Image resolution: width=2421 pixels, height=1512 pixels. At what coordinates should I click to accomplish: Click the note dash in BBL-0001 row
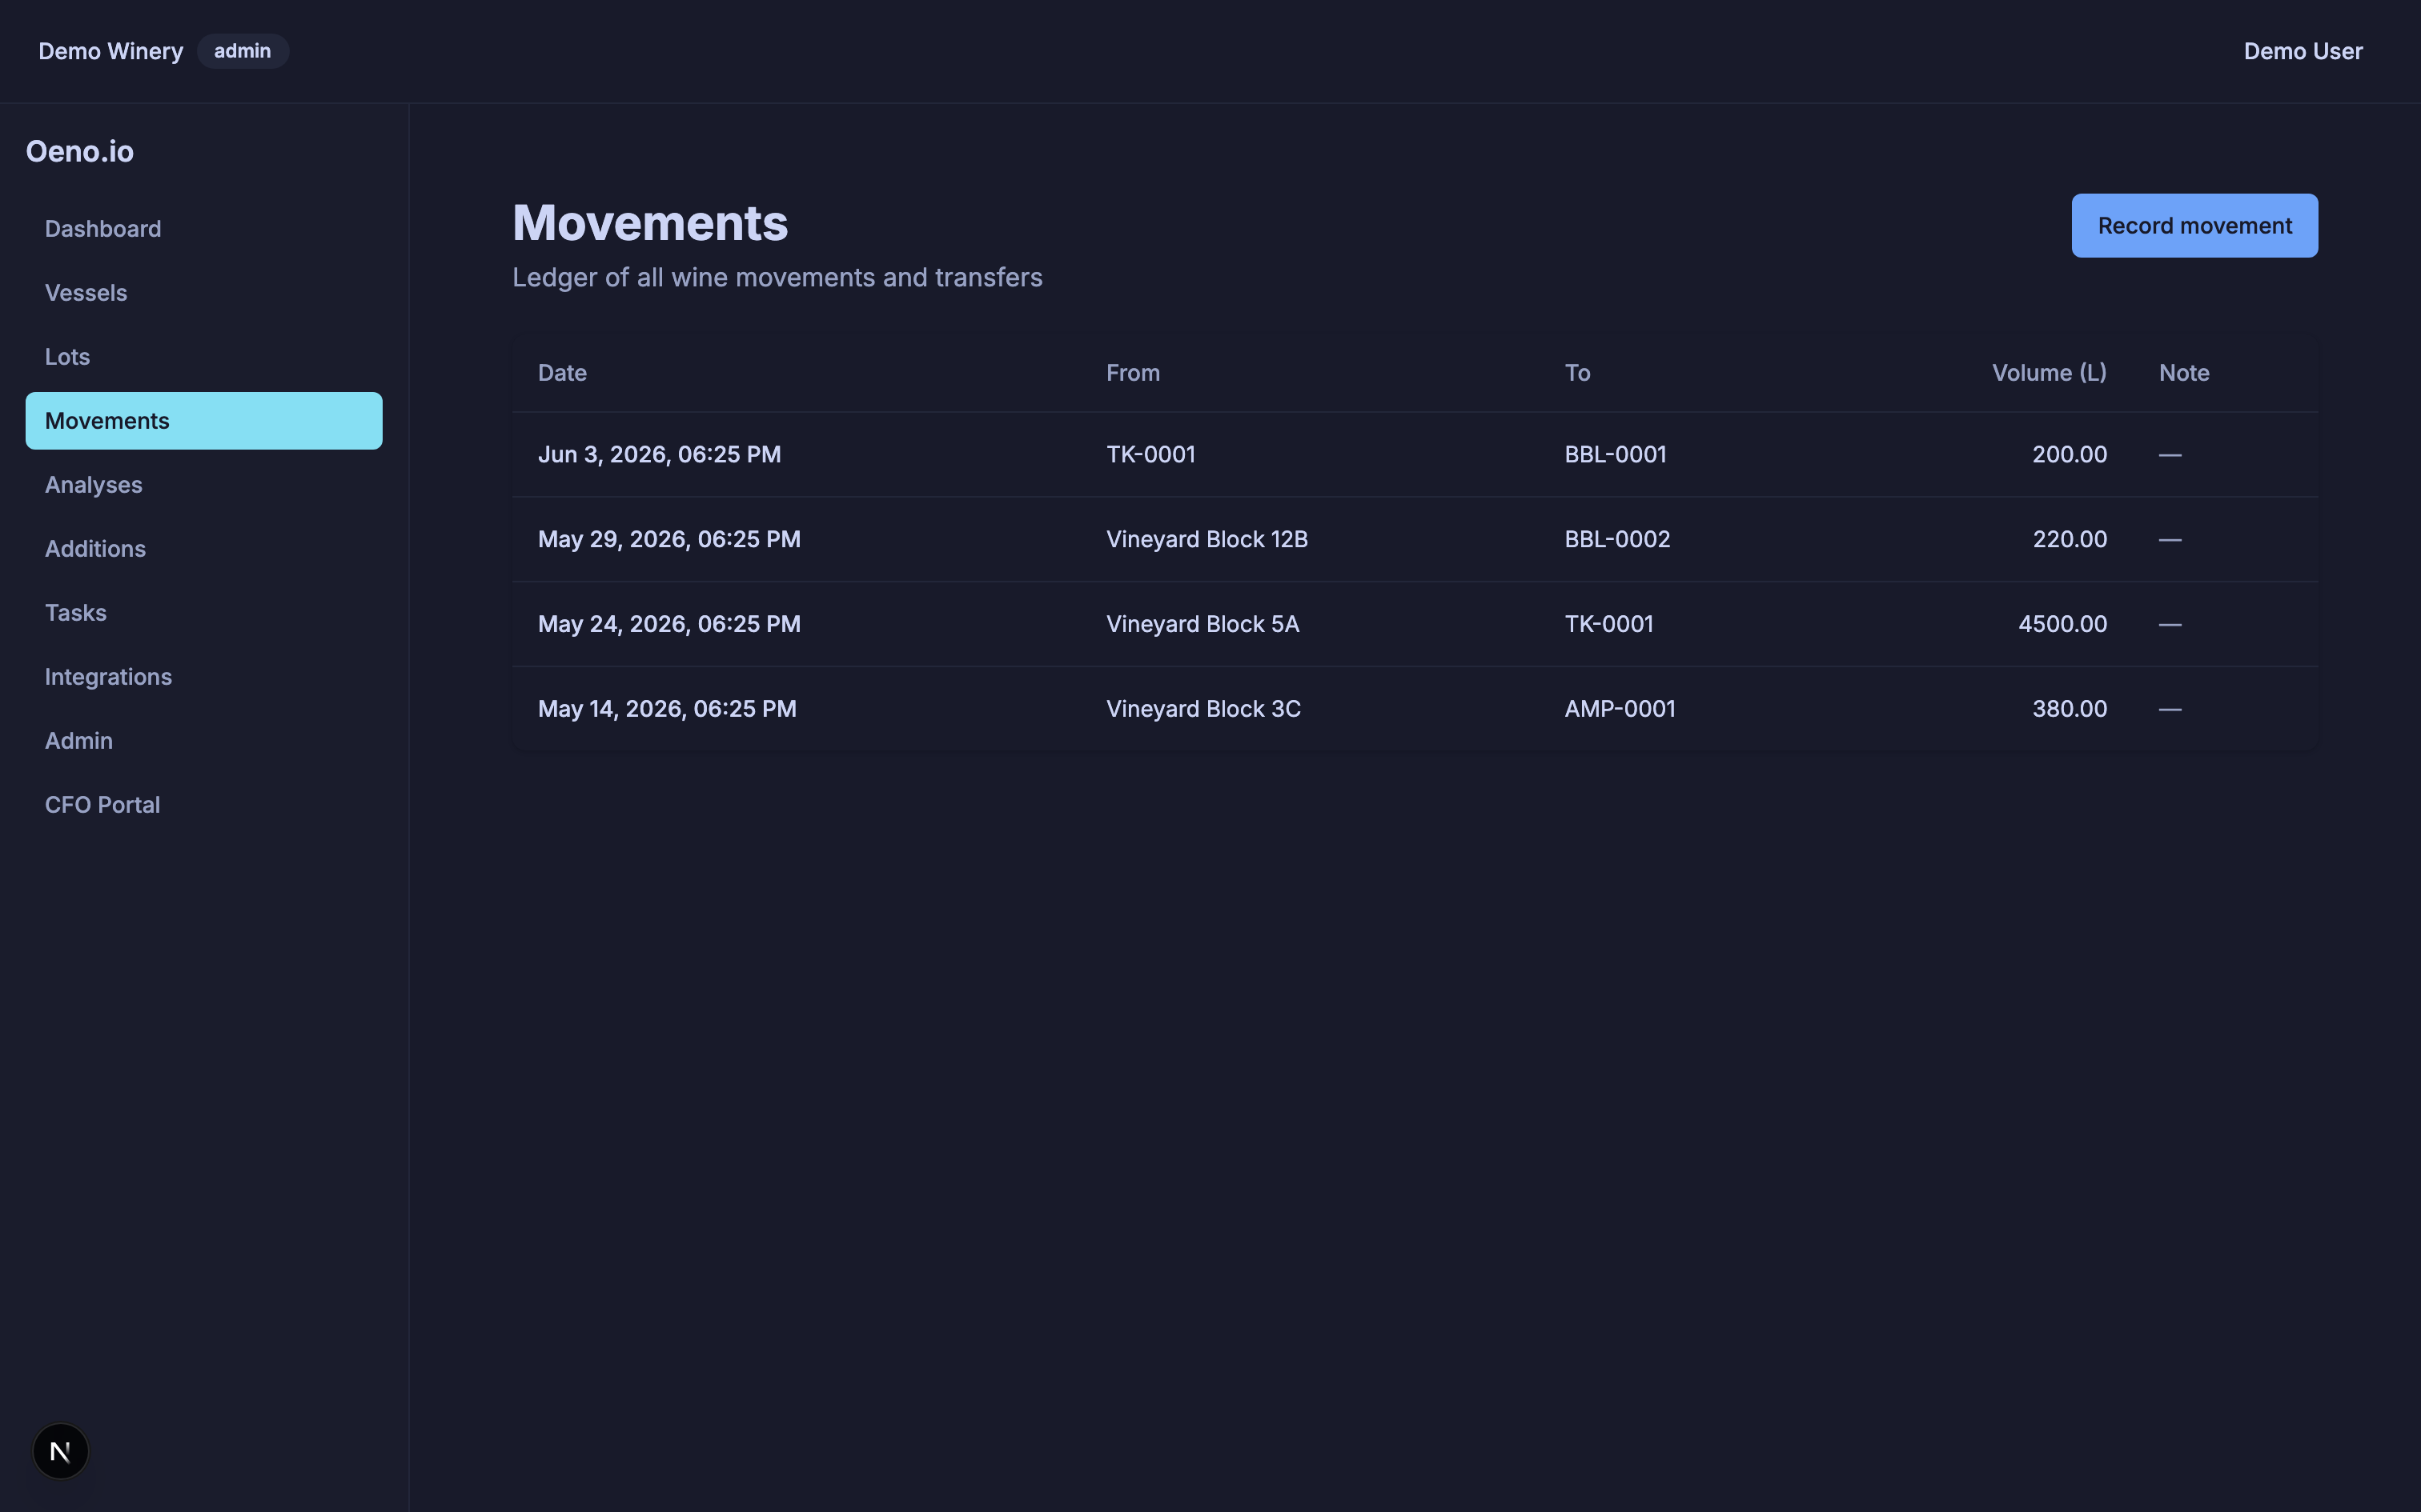click(2170, 455)
